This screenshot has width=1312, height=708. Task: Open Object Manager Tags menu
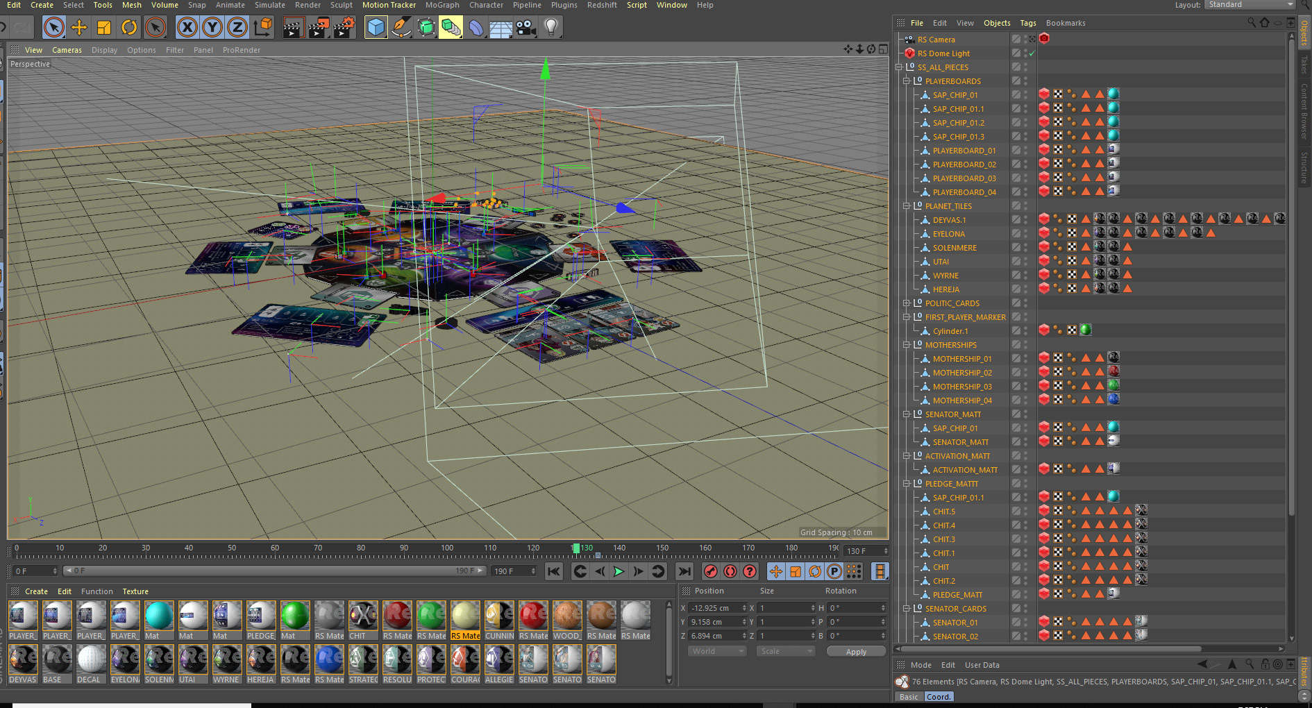point(1027,23)
